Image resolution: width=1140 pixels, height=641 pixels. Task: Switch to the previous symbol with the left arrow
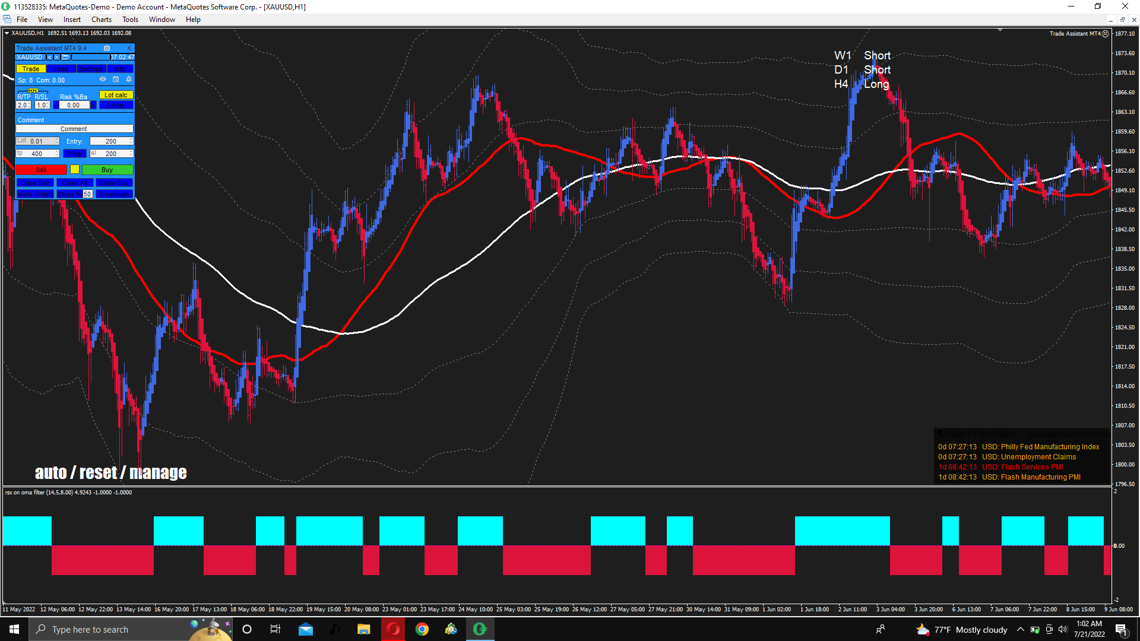coord(50,57)
